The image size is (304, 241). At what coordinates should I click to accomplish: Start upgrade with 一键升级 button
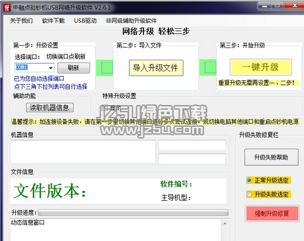click(x=261, y=67)
